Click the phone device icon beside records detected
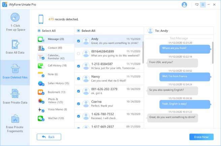The height and width of the screenshot is (146, 221). [x=41, y=19]
